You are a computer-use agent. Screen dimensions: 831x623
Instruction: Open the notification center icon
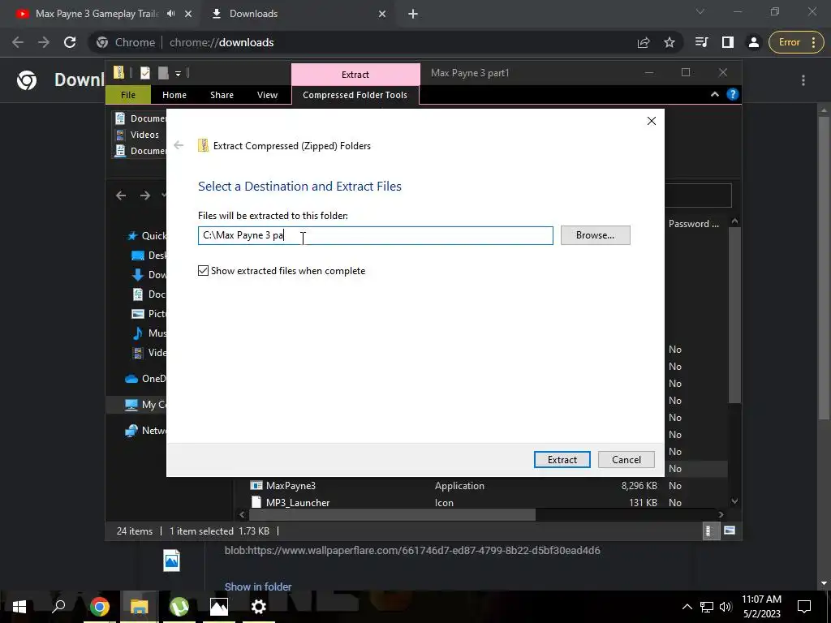point(804,607)
